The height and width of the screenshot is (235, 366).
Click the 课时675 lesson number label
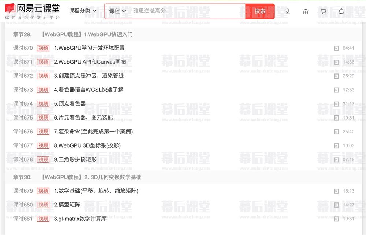click(23, 118)
